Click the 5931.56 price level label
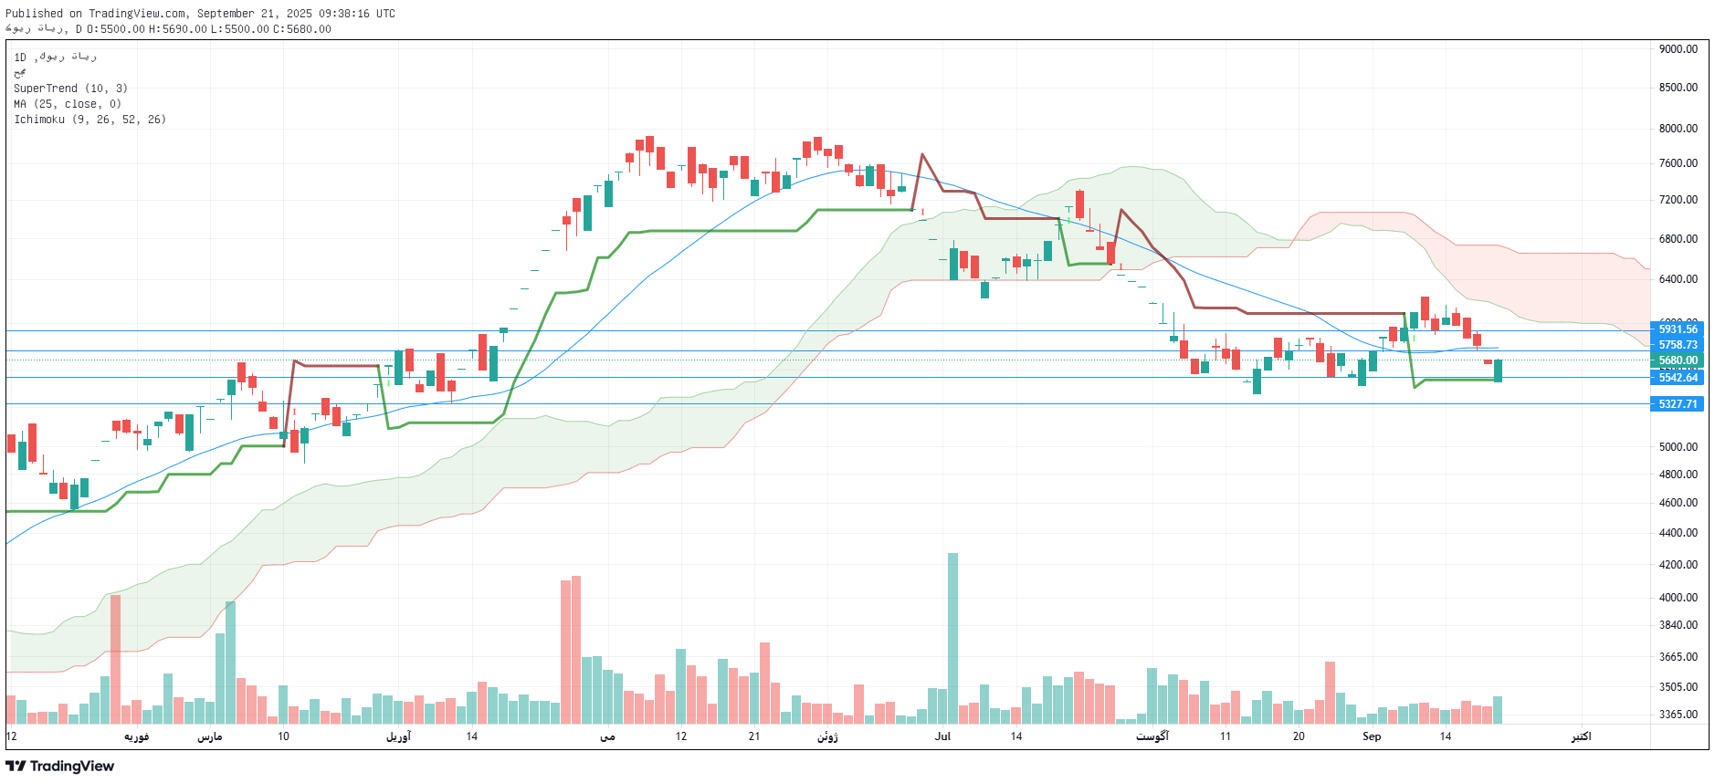This screenshot has width=1715, height=783. click(1677, 329)
